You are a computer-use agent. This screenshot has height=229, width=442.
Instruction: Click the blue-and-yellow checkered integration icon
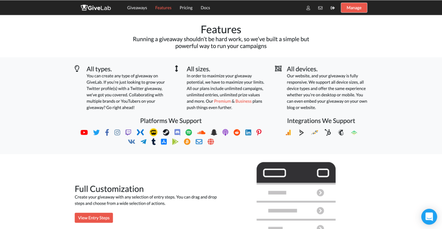click(x=314, y=133)
